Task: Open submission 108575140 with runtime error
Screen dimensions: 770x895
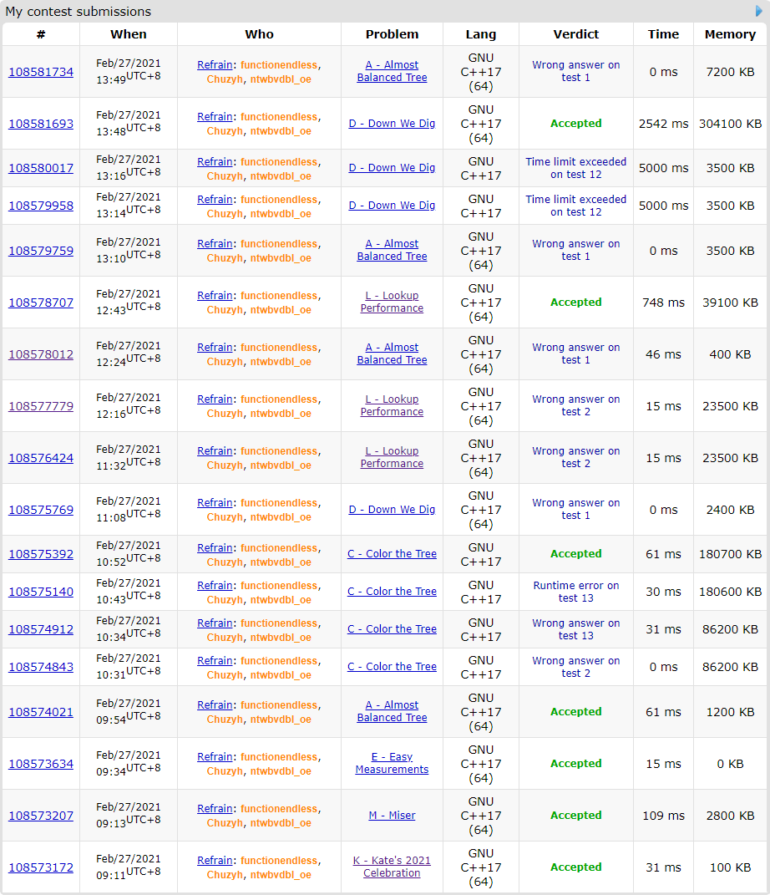Action: pyautogui.click(x=41, y=592)
